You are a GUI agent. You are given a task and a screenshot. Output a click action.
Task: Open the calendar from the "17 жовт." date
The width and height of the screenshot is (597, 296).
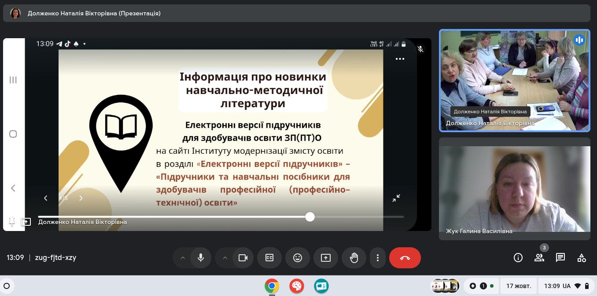519,286
